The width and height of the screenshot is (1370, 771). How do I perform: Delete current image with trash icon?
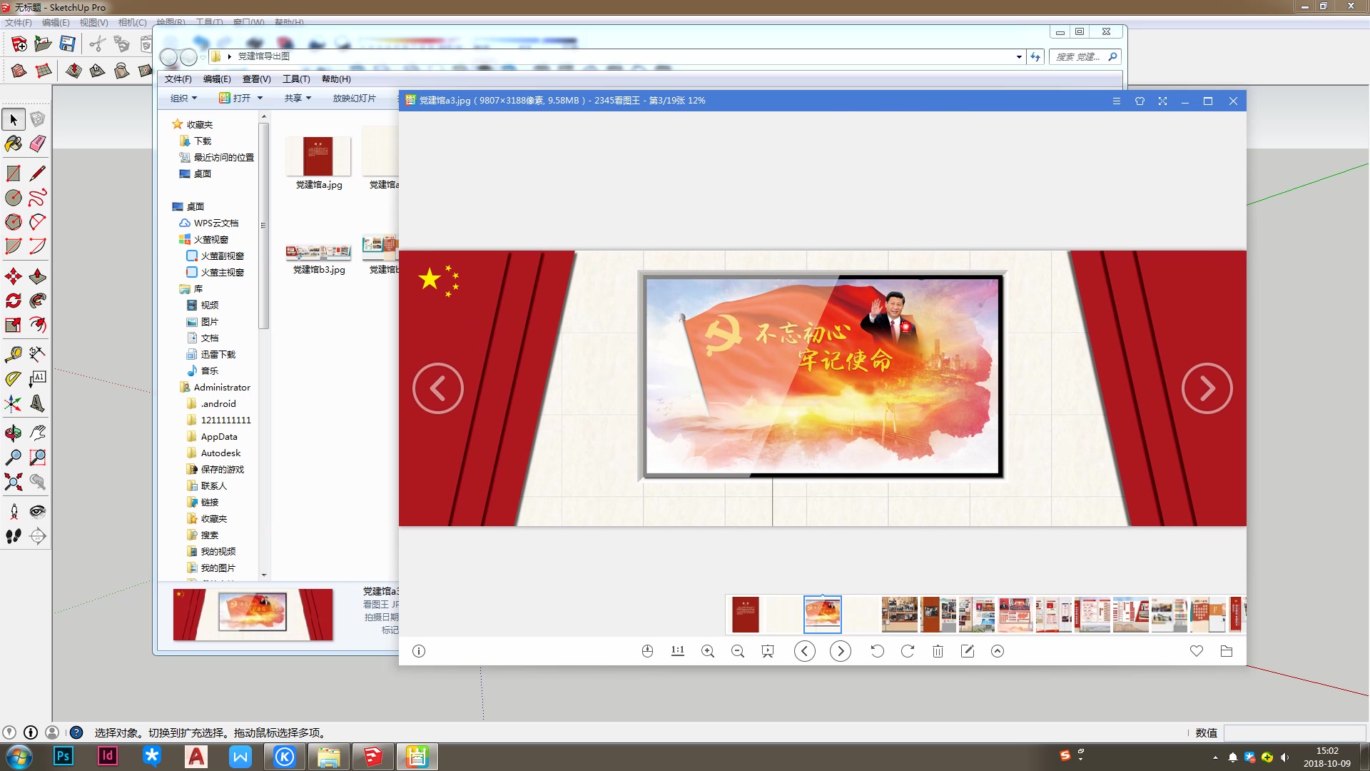pos(938,651)
